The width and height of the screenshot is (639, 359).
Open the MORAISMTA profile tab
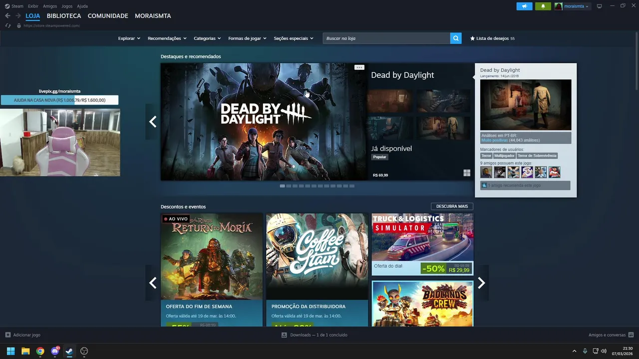coord(153,16)
